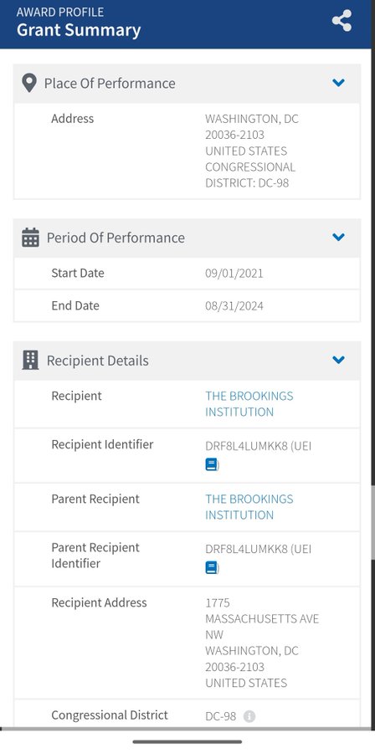Open glossary icon beside Parent Recipient Identifier UEI
The image size is (375, 753).
(x=211, y=567)
